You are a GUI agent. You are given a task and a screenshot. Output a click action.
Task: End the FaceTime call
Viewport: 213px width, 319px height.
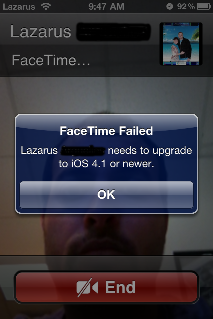tap(106, 287)
